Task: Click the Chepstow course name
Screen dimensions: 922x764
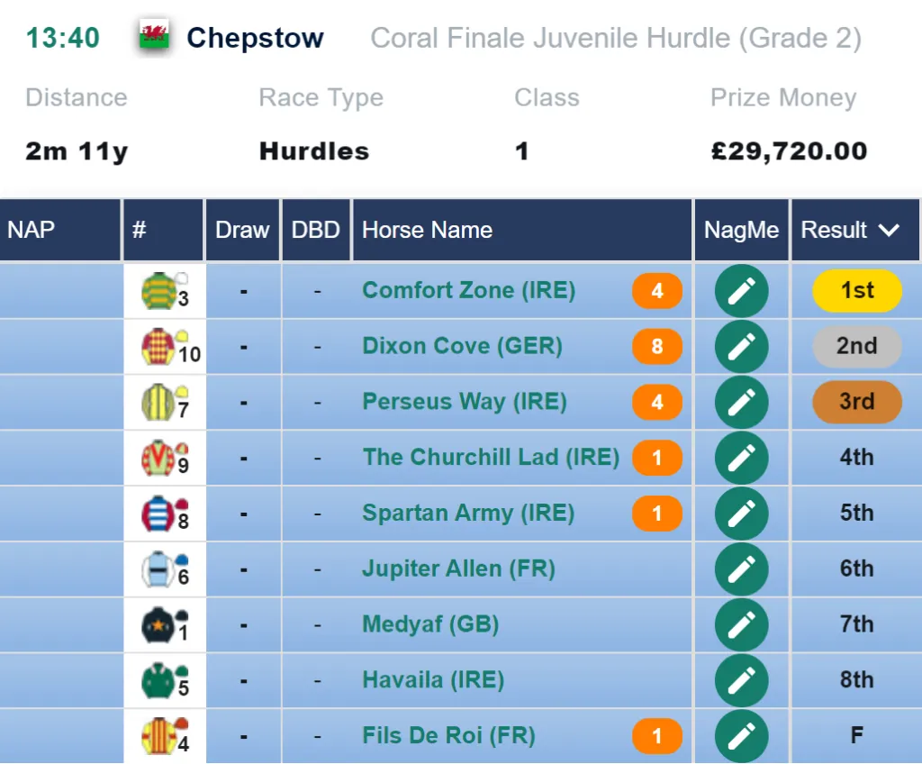Action: (255, 38)
